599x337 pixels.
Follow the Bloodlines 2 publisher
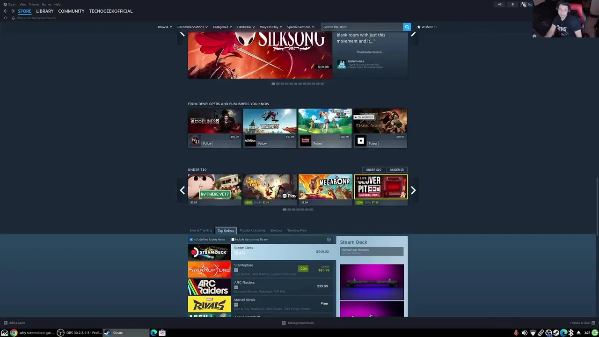207,144
